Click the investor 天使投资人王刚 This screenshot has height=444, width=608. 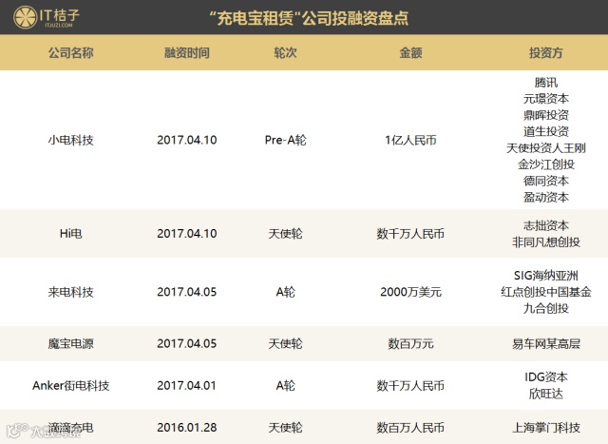(546, 148)
